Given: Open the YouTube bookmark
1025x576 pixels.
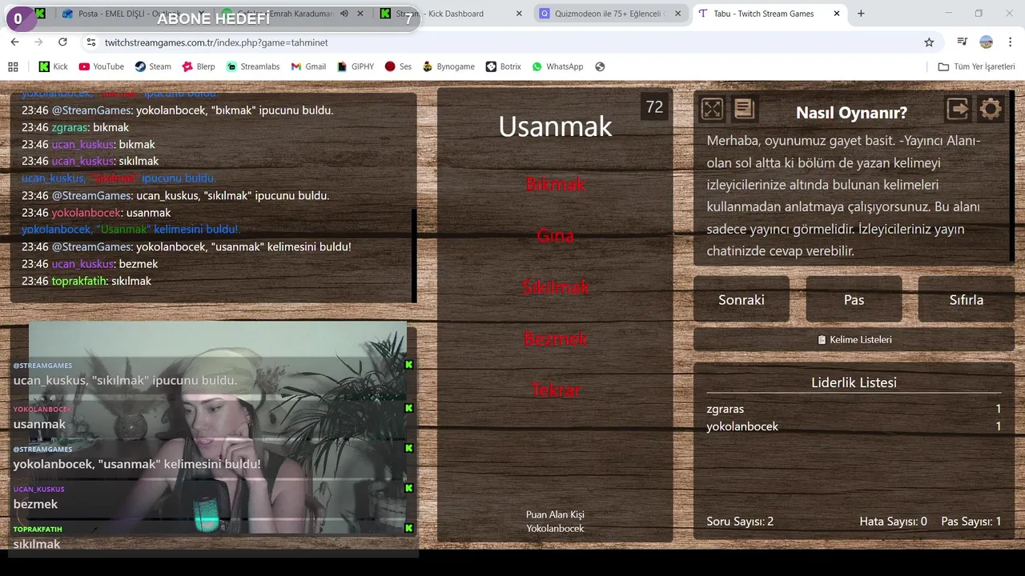Looking at the screenshot, I should coord(101,66).
